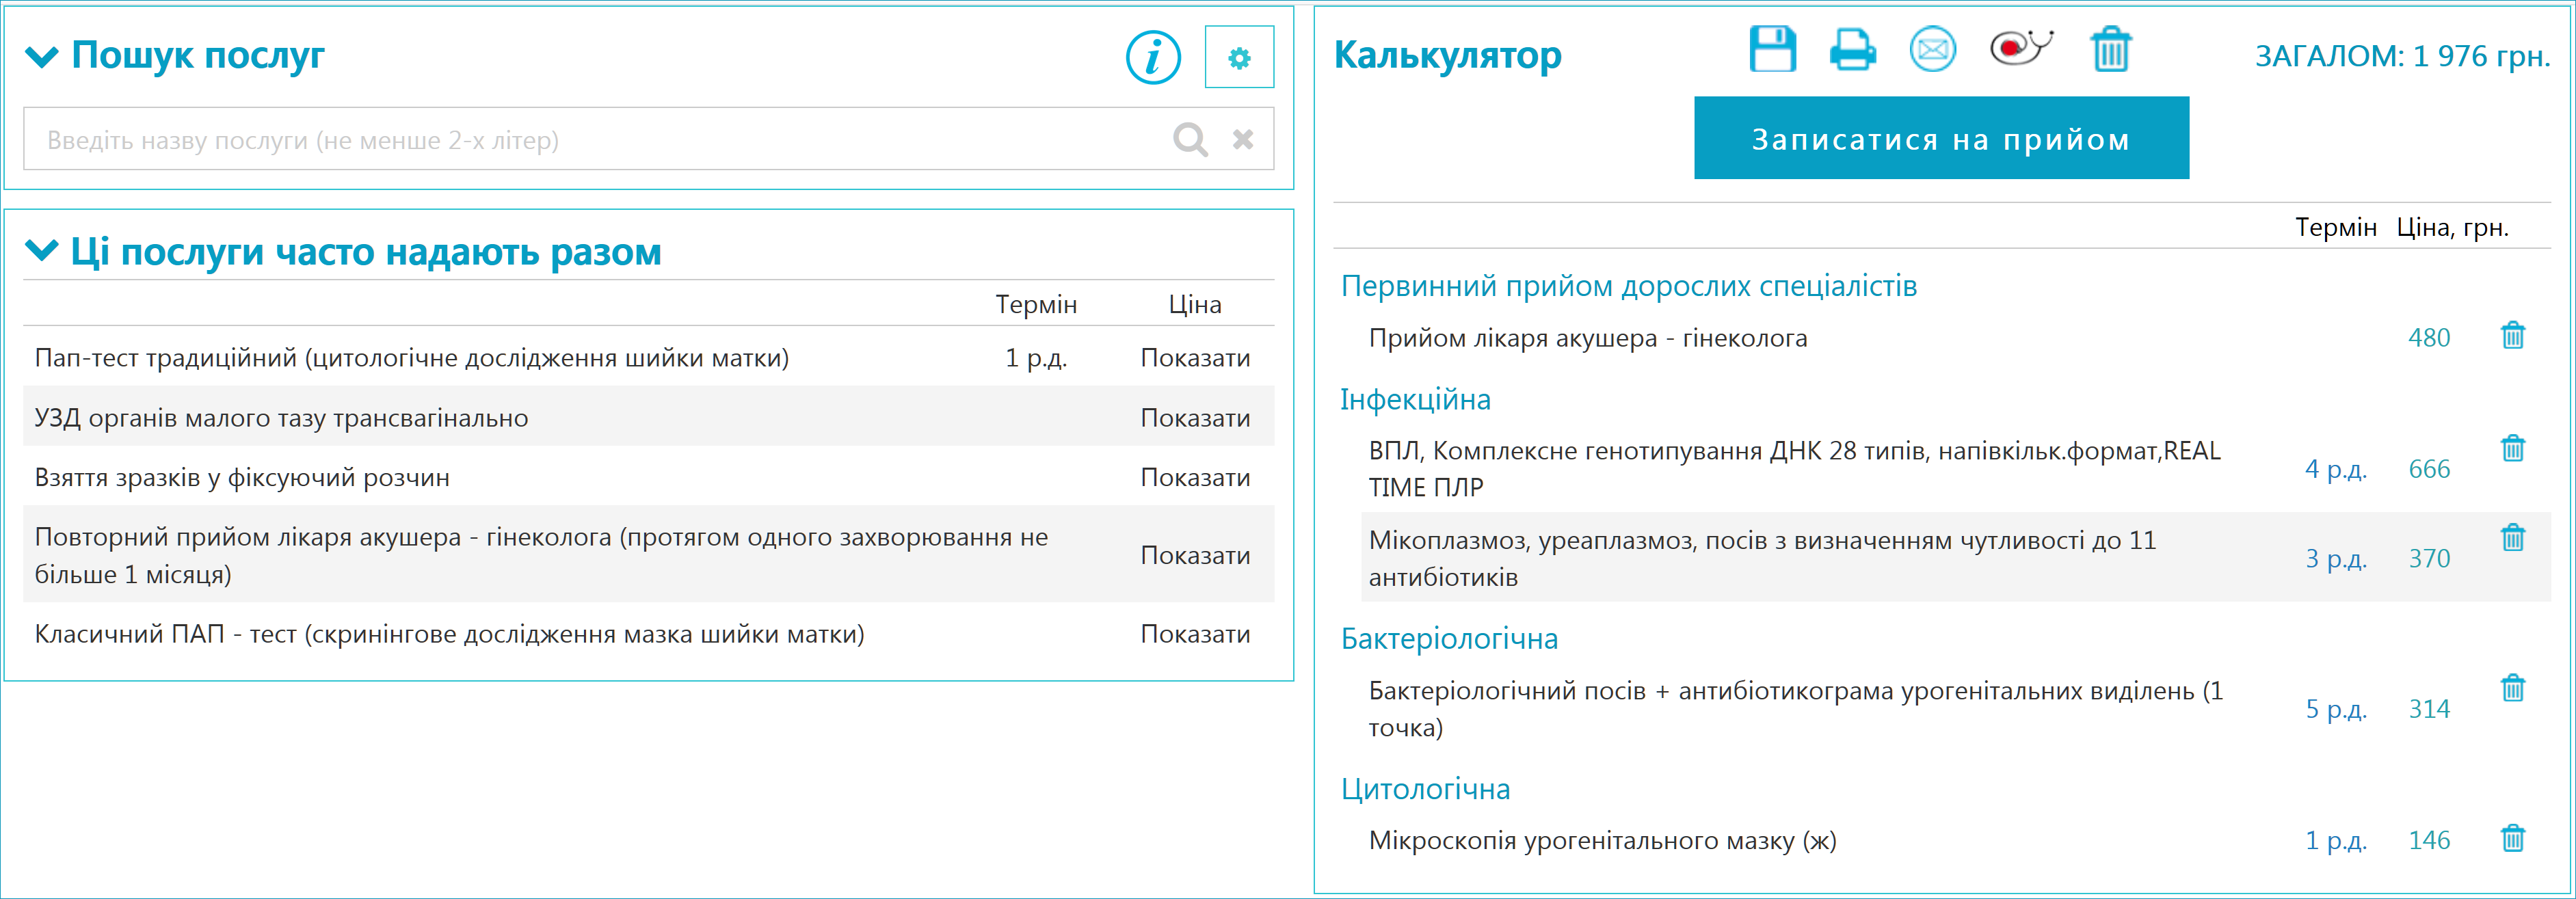The width and height of the screenshot is (2576, 899).
Task: Click 1 р.д. term in Пап-тест row
Action: click(1036, 358)
